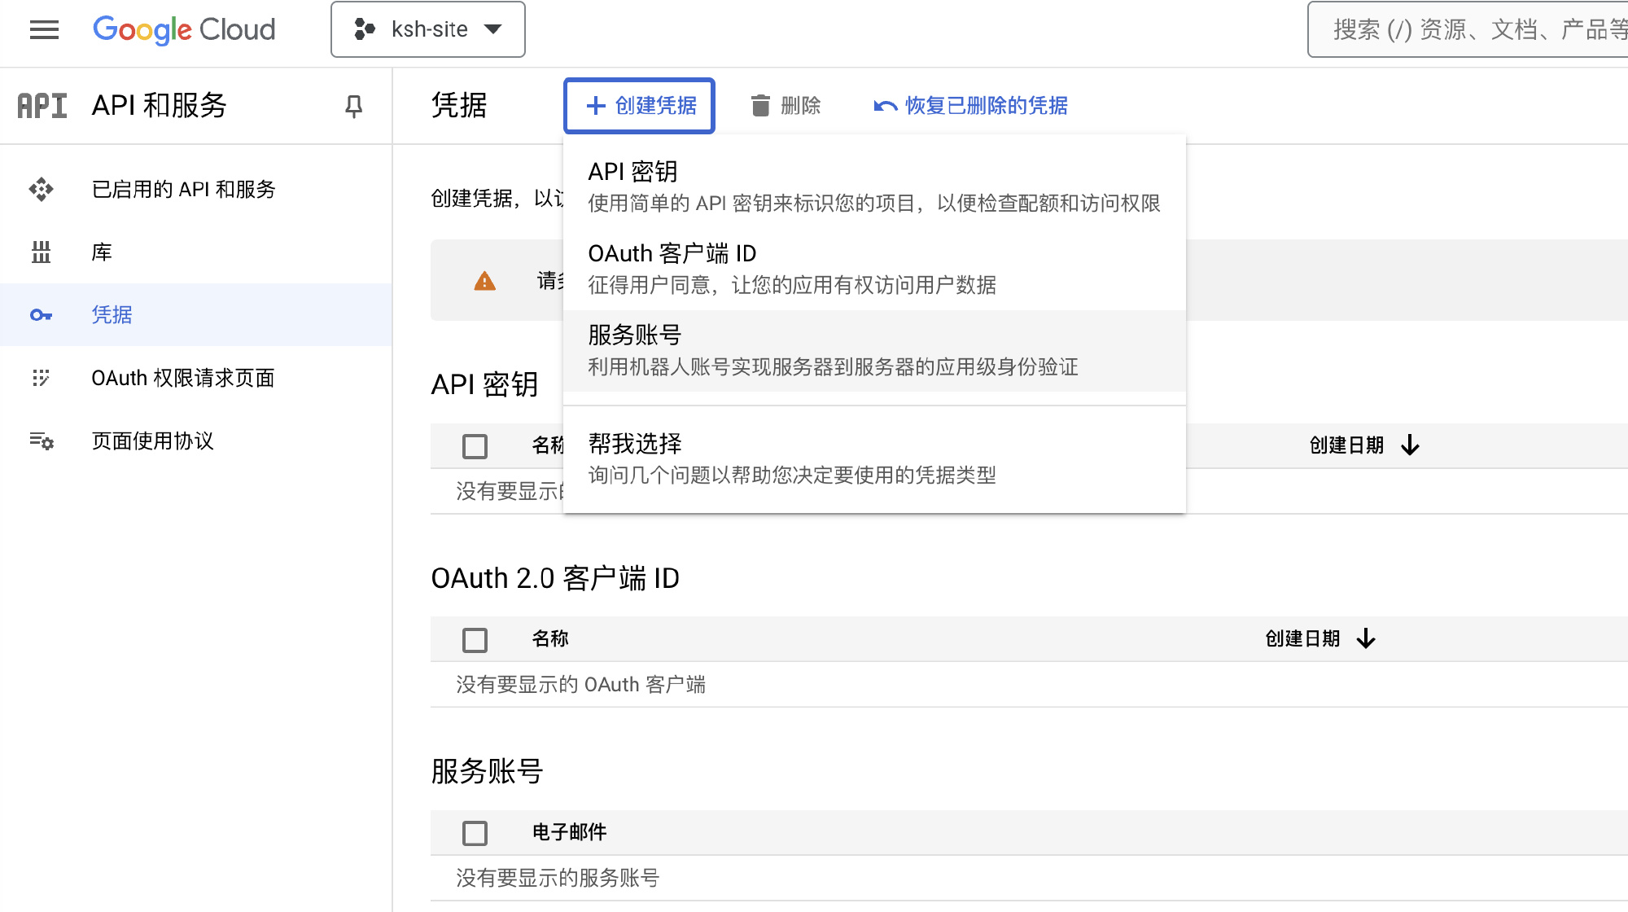This screenshot has width=1628, height=912.
Task: Pin the API 和服务 panel
Action: click(353, 106)
